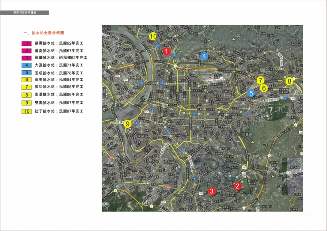
Task: Click yellow map marker number 6
Action: (264, 88)
